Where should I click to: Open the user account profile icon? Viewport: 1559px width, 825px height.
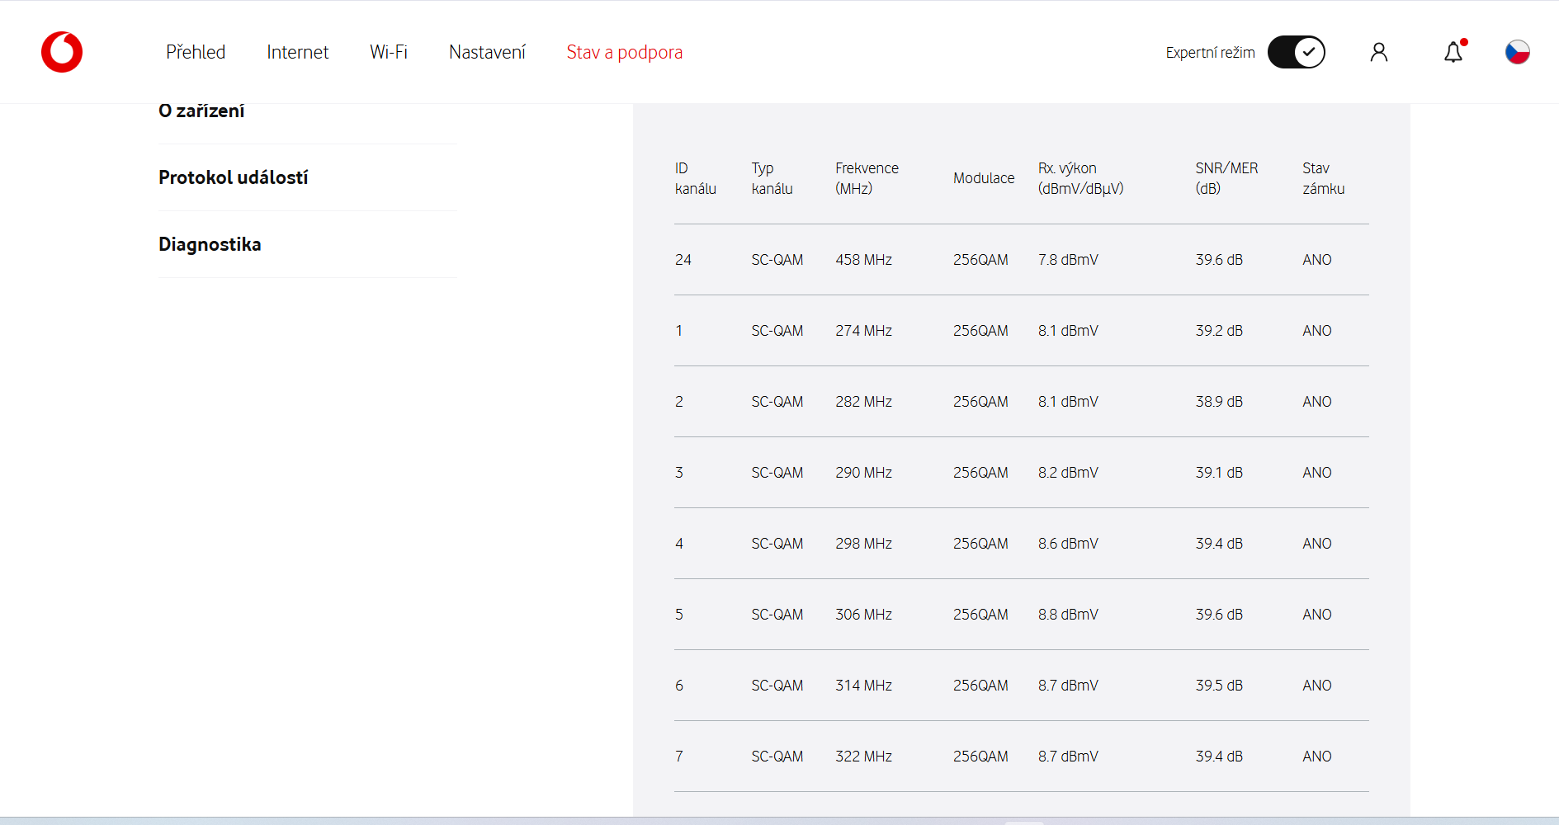[x=1378, y=53]
